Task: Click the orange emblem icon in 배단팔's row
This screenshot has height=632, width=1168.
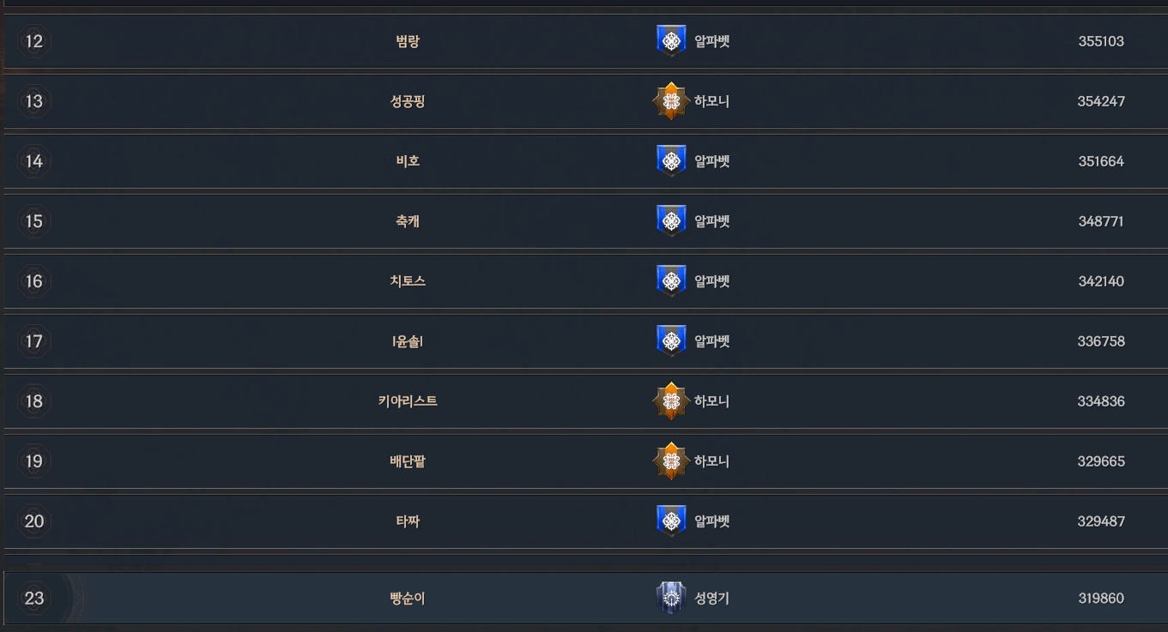Action: click(671, 461)
